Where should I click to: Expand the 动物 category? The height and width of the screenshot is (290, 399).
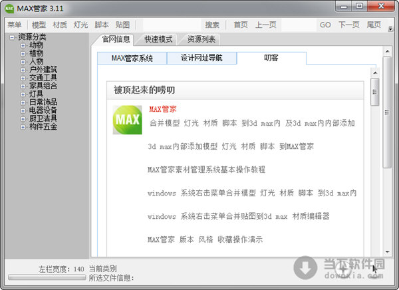(23, 46)
